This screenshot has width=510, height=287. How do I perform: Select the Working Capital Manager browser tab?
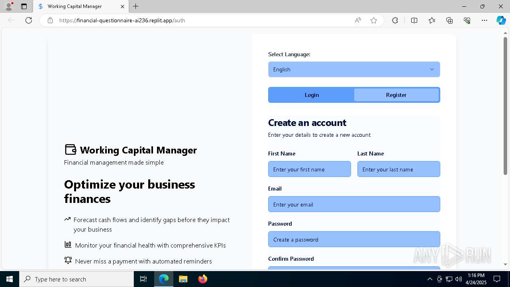tap(81, 6)
